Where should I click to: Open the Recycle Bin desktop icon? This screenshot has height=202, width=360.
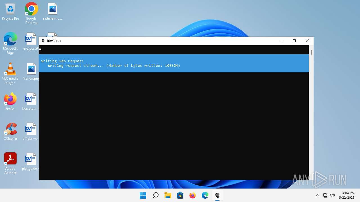(x=10, y=12)
